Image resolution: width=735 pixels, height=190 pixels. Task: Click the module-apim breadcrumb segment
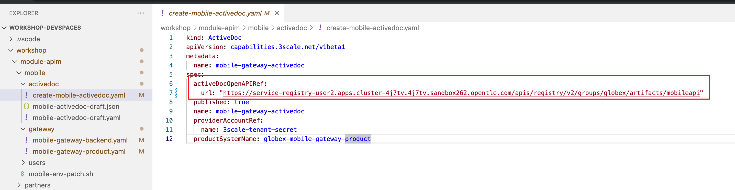point(219,28)
